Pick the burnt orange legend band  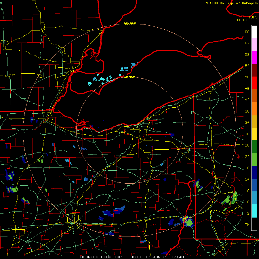254,96
